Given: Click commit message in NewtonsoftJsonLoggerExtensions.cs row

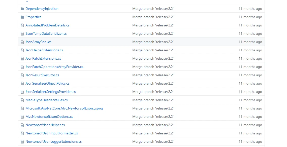Looking at the screenshot, I should 153,142.
